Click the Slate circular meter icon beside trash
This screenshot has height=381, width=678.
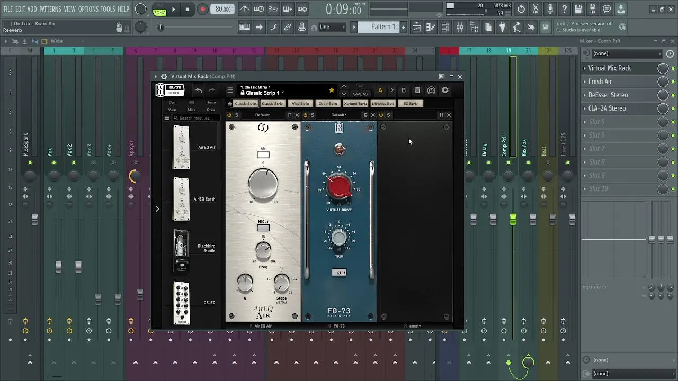(x=431, y=90)
